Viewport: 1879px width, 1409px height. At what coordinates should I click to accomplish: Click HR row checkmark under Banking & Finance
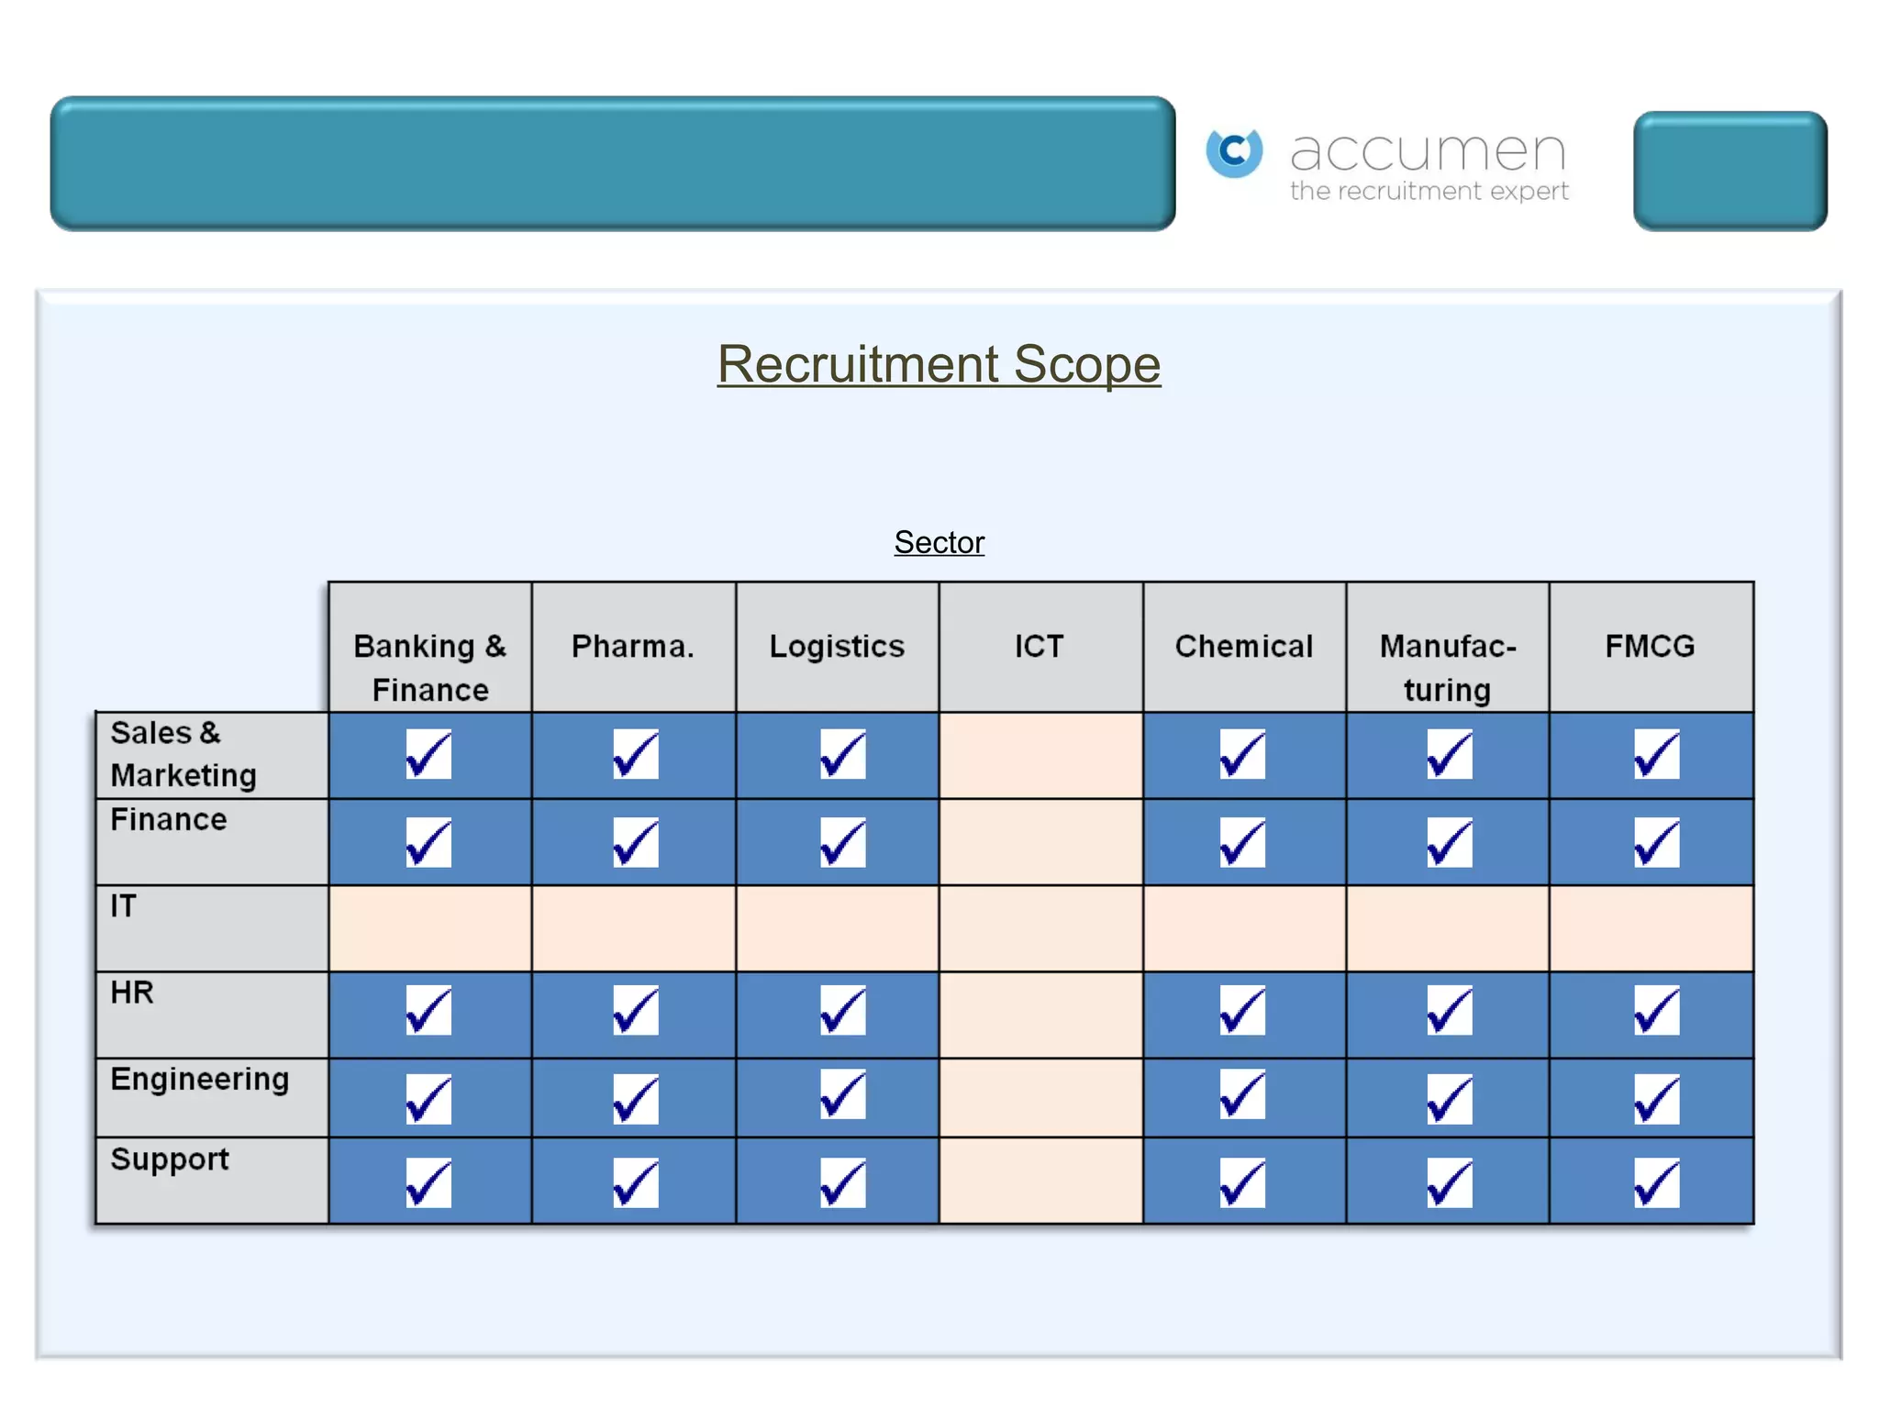pos(428,1010)
